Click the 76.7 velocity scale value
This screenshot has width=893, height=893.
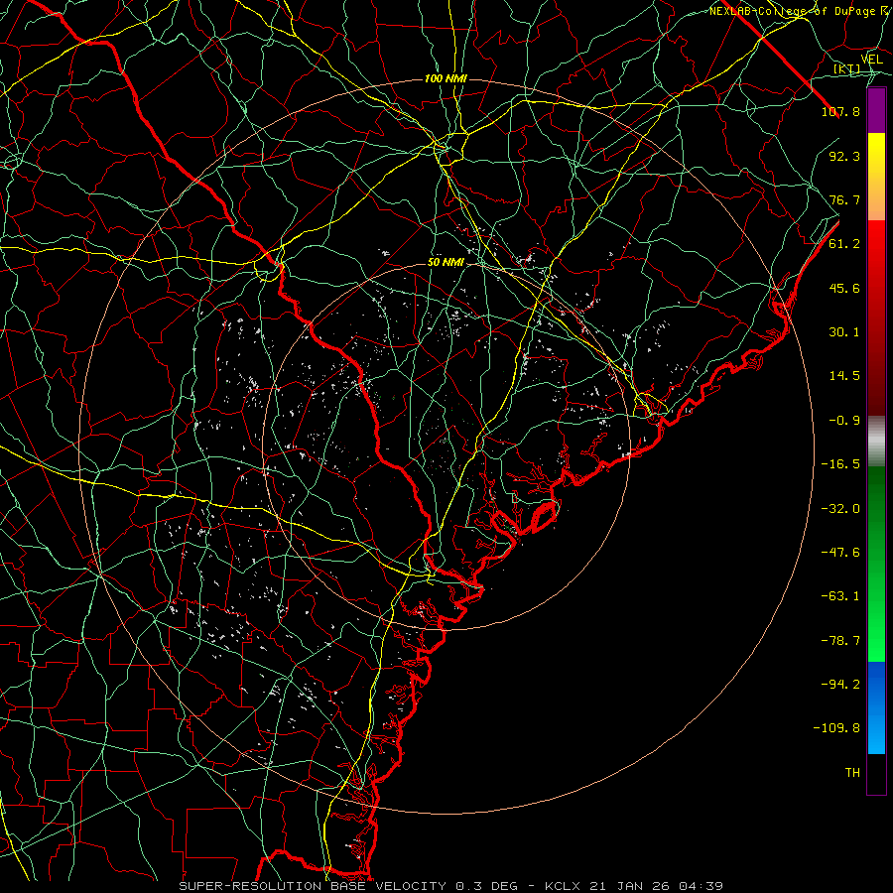(x=844, y=199)
